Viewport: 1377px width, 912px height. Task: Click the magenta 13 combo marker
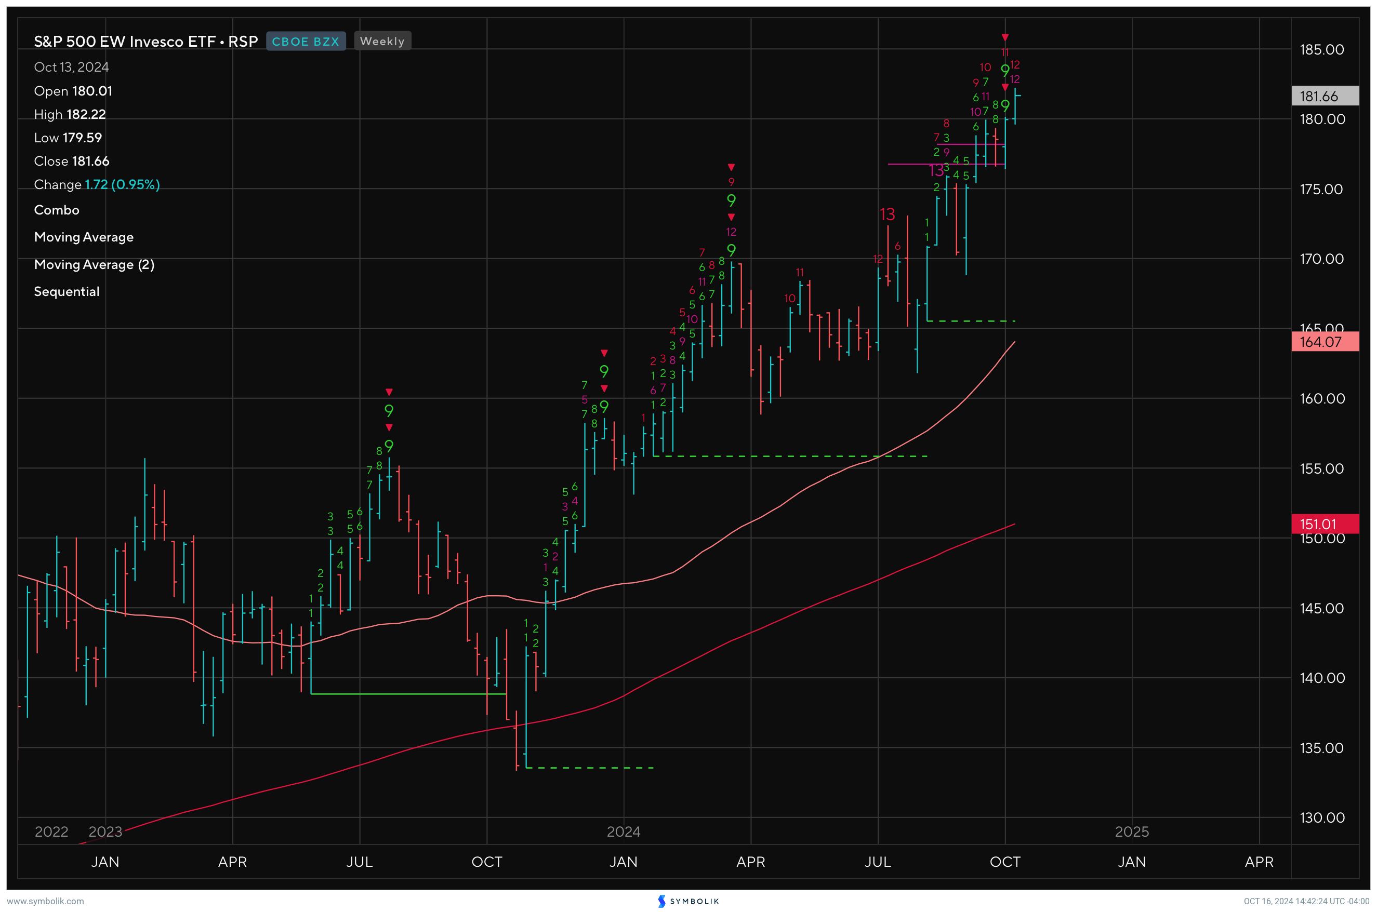936,170
